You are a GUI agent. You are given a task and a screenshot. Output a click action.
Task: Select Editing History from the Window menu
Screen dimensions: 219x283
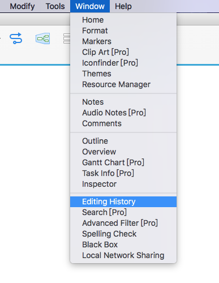coord(123,201)
